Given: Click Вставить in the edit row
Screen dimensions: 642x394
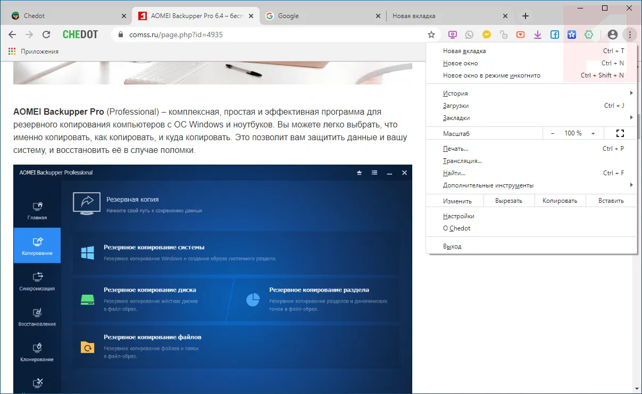Looking at the screenshot, I should 611,201.
